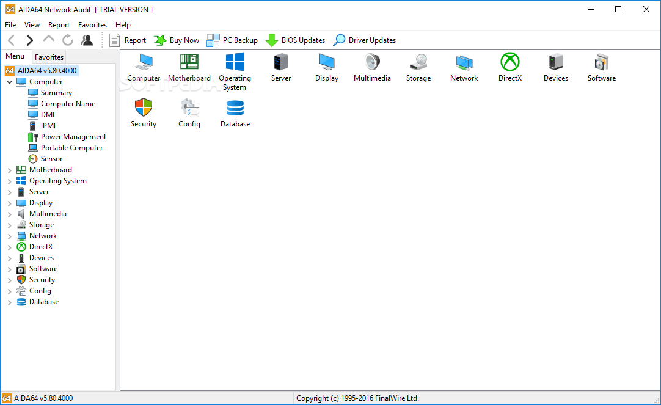Open the DirectX icon in main pane

point(510,62)
